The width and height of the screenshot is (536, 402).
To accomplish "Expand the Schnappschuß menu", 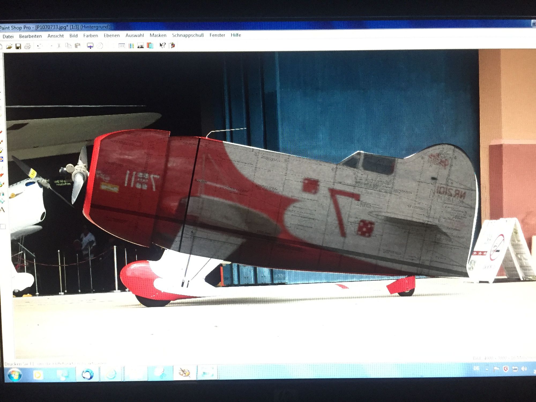I will (x=188, y=35).
